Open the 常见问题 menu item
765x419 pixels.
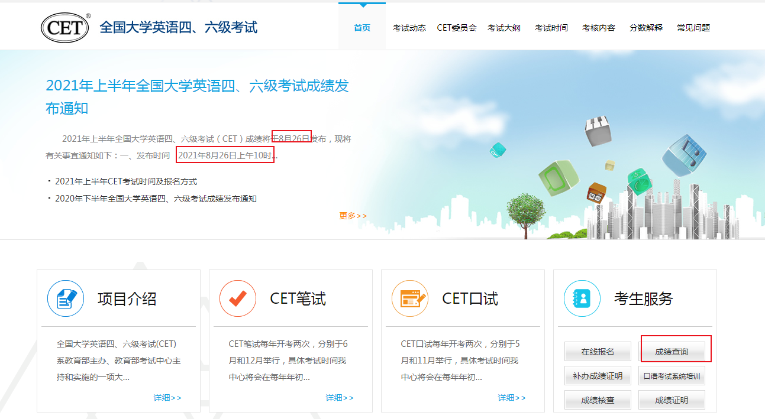[x=693, y=28]
